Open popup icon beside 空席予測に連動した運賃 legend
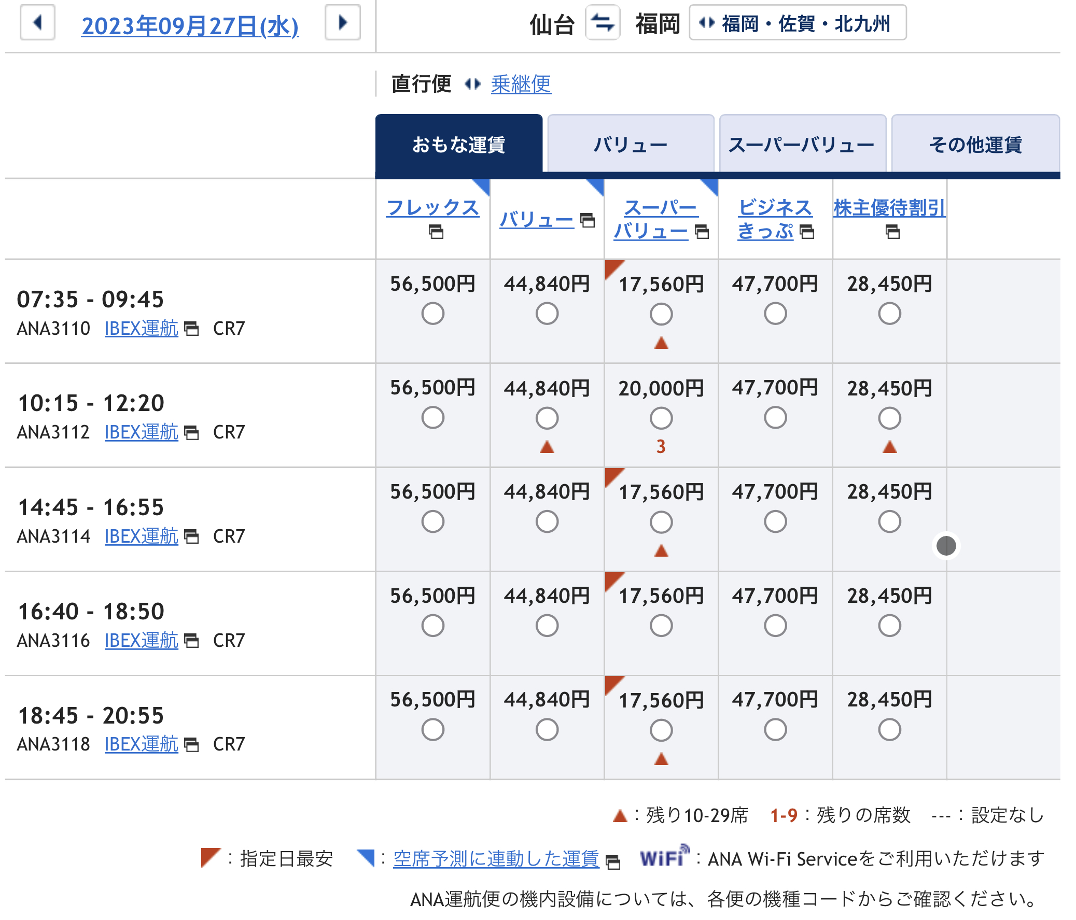The width and height of the screenshot is (1076, 920). [613, 862]
